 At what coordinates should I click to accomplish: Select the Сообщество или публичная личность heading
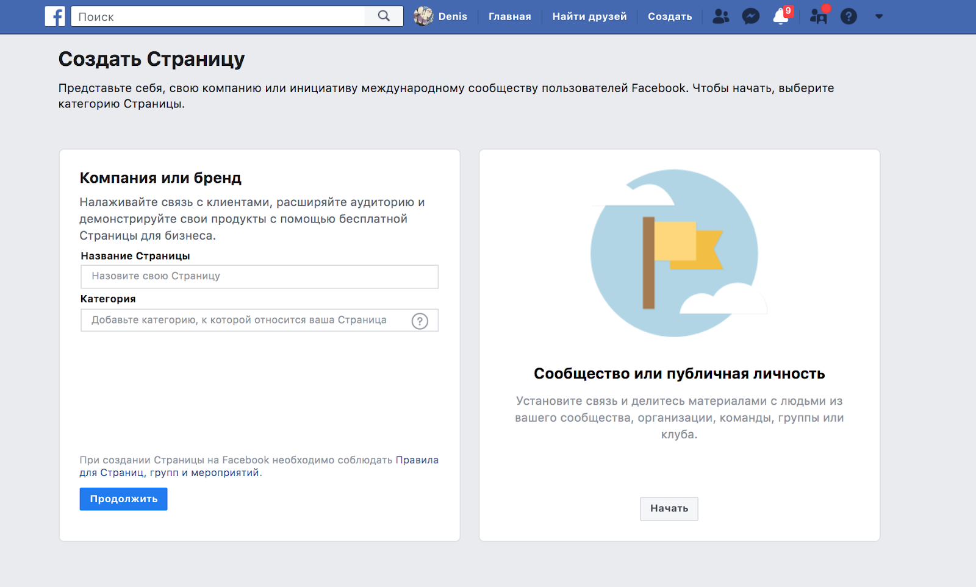coord(679,374)
